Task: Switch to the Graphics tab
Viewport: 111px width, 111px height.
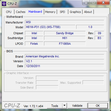Action: point(75,12)
